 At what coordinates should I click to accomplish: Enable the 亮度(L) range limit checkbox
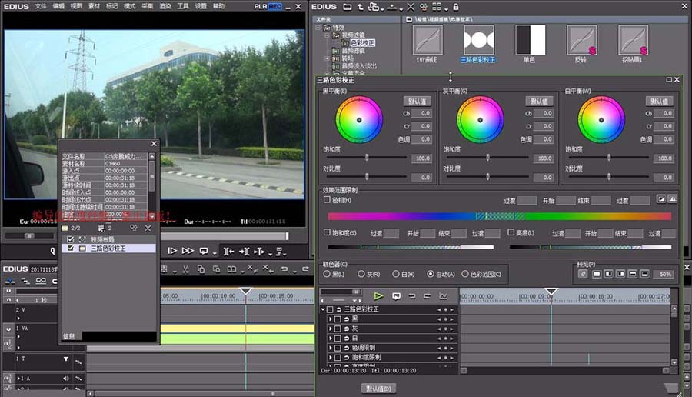pyautogui.click(x=511, y=232)
